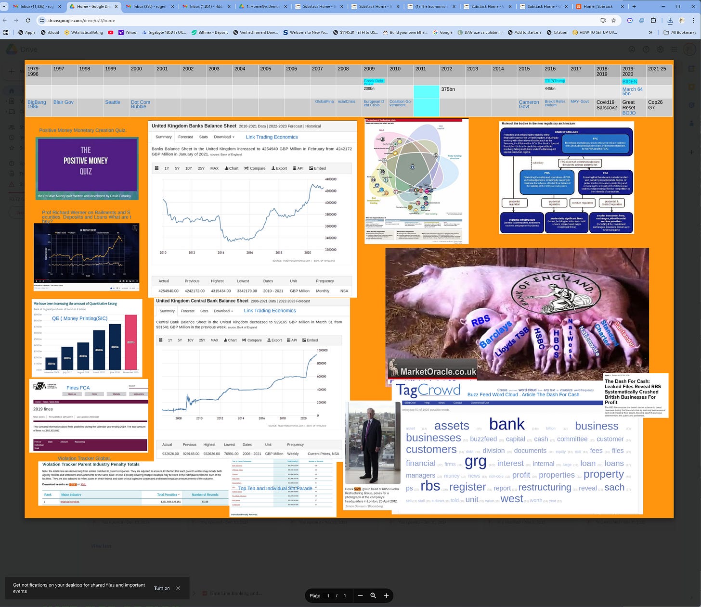View site information for drive.google.com
This screenshot has height=607, width=701.
click(42, 20)
